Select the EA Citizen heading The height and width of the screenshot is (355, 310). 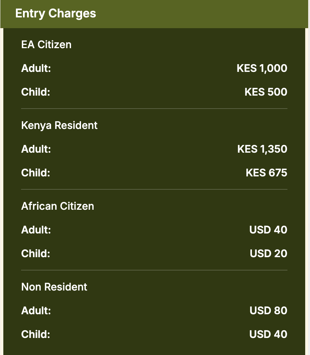pyautogui.click(x=46, y=45)
